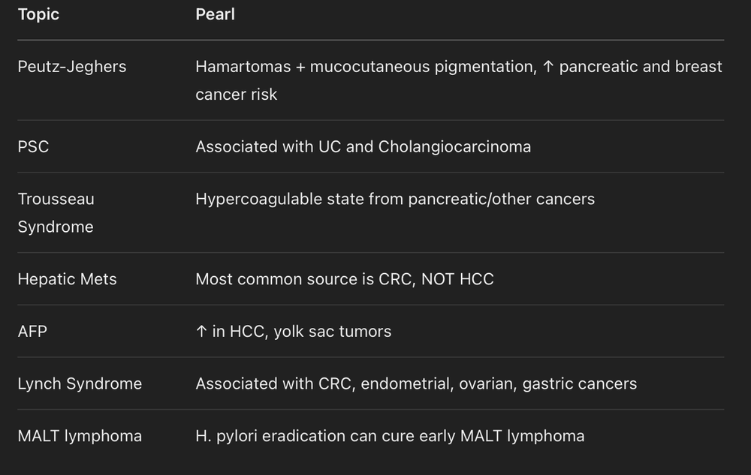Select the PSC topic cell

pyautogui.click(x=33, y=147)
